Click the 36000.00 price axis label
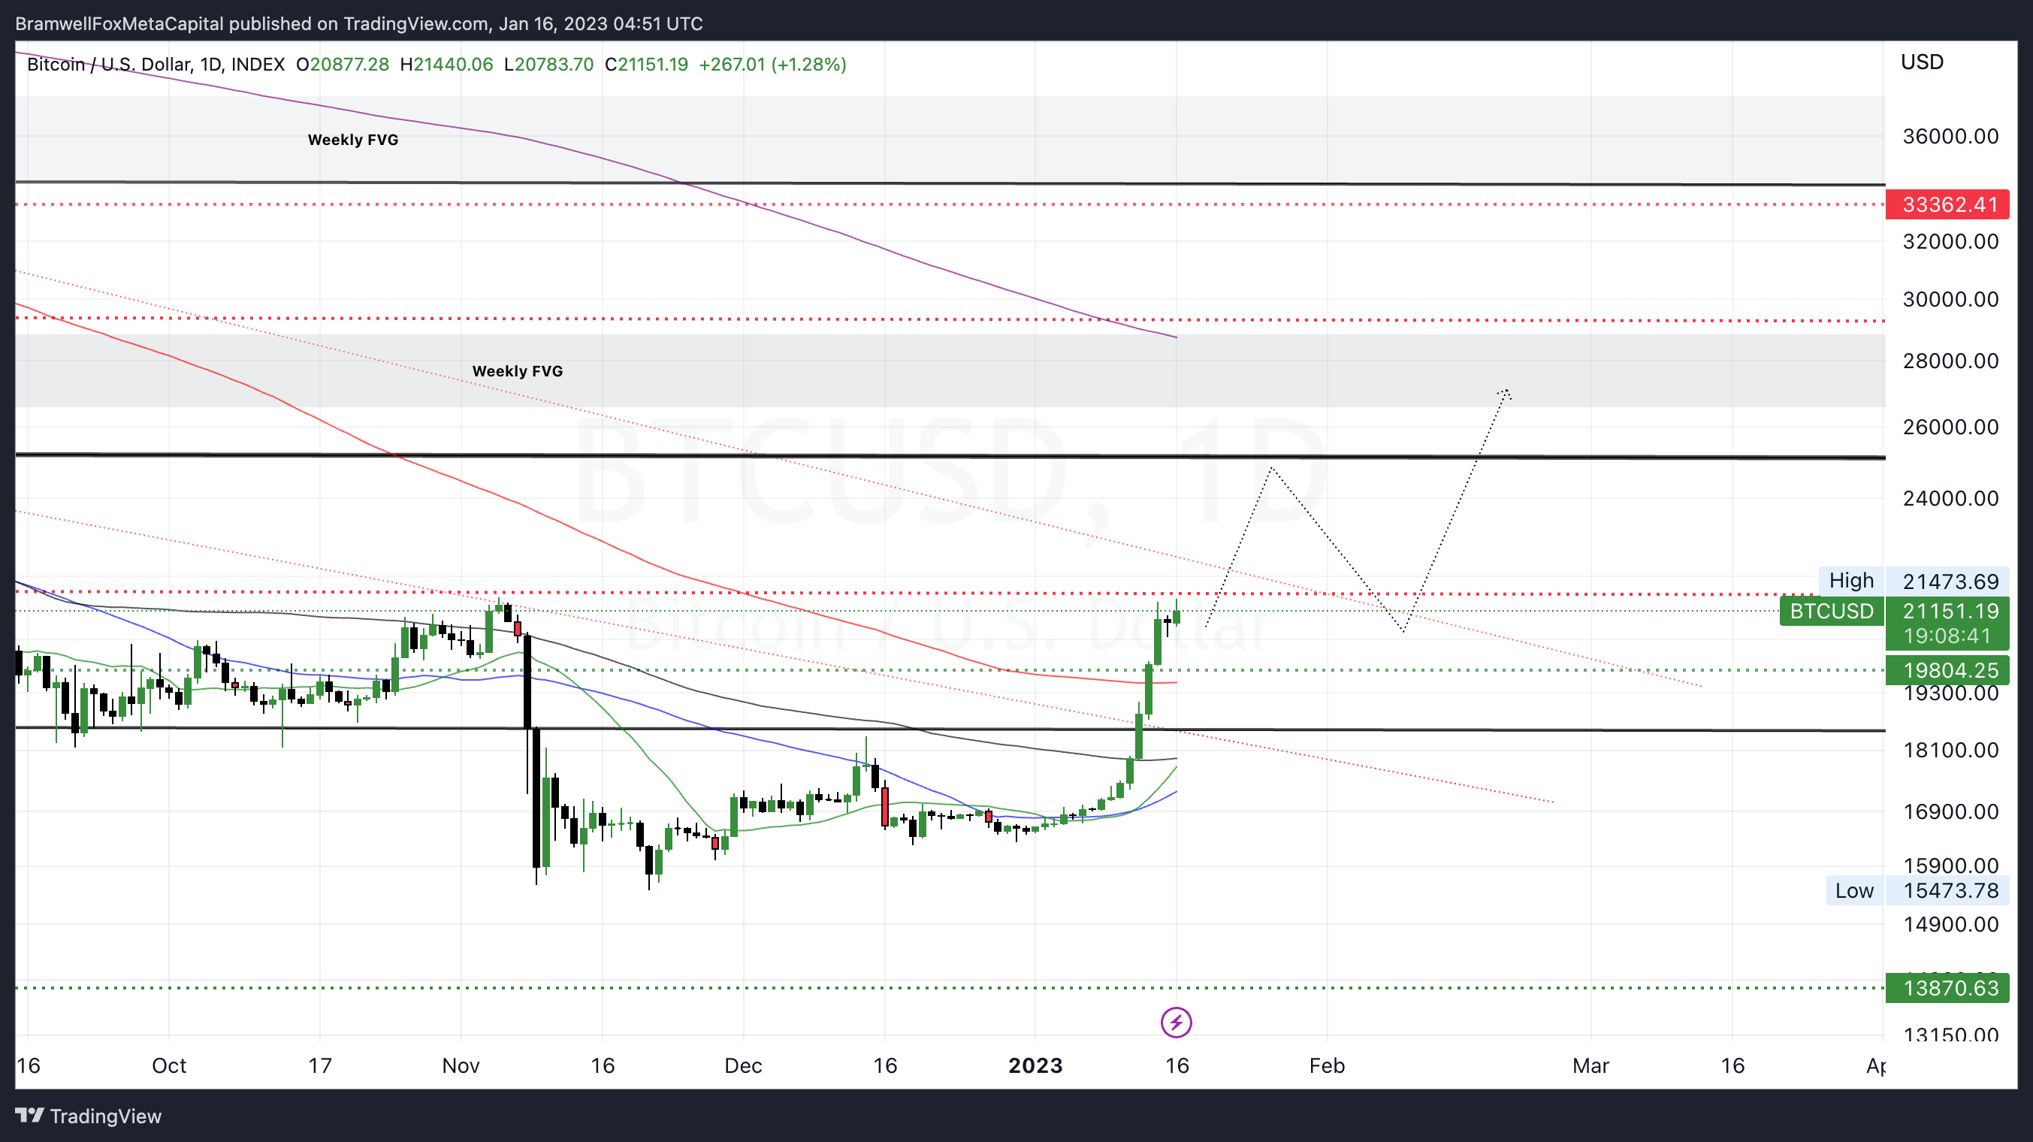The height and width of the screenshot is (1142, 2033). (1950, 137)
